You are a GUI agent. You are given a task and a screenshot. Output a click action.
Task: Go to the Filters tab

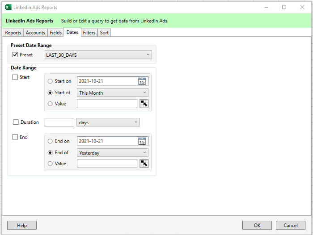pos(89,33)
